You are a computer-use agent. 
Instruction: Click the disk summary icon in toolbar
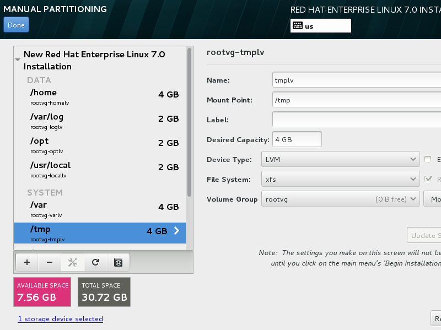tap(118, 262)
